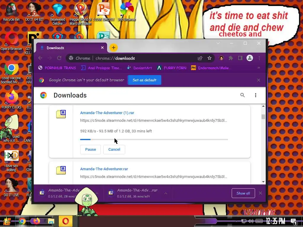Click Show all in the download shelf
The height and width of the screenshot is (227, 303).
click(243, 193)
